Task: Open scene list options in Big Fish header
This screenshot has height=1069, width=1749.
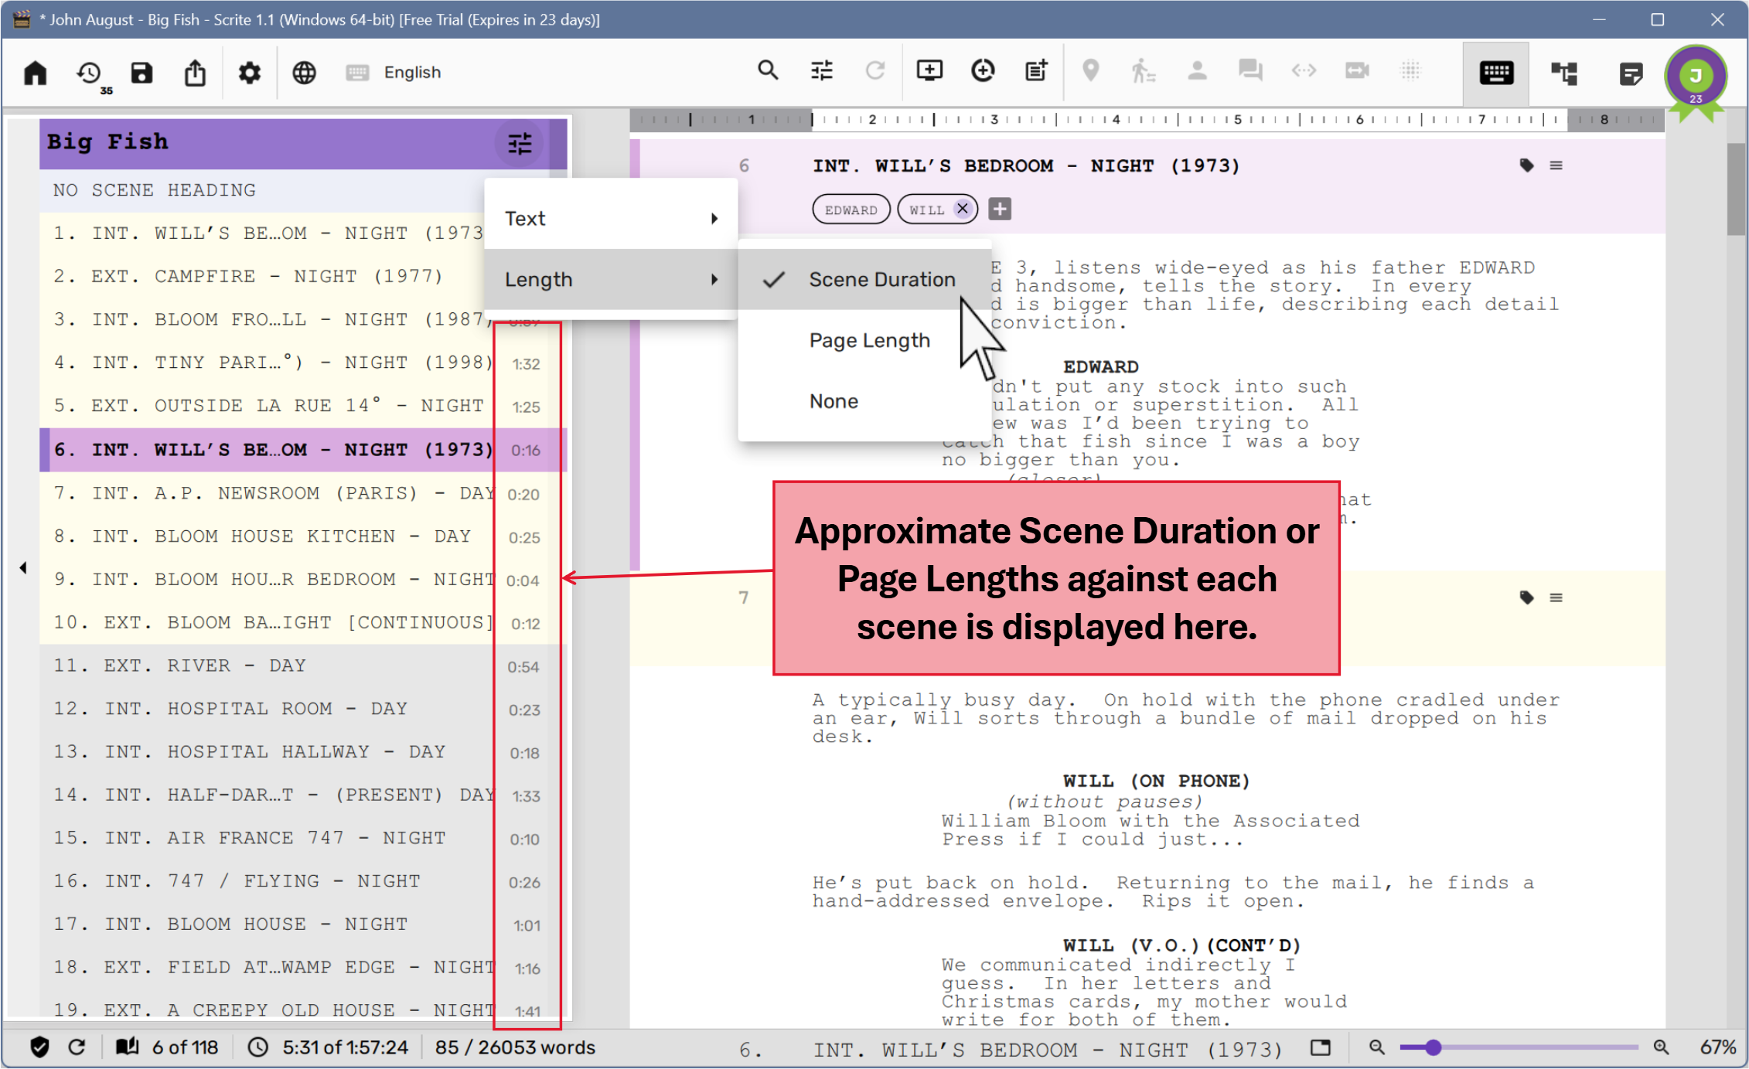Action: tap(520, 143)
